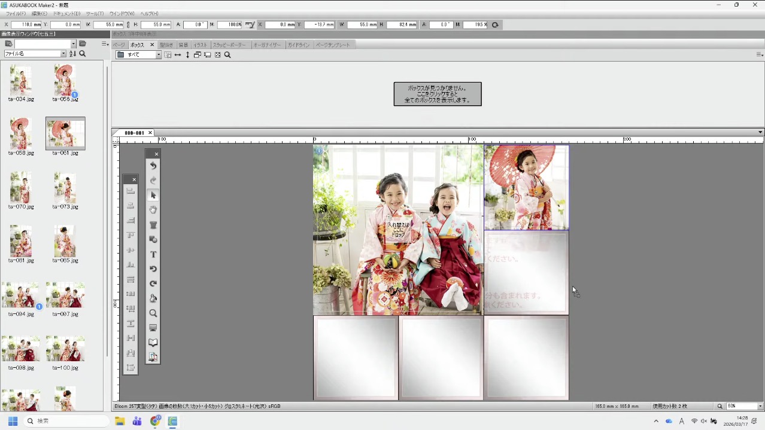Screen dimensions: 765x430
Task: Open the ドキュメント(D) menu
Action: coord(66,13)
